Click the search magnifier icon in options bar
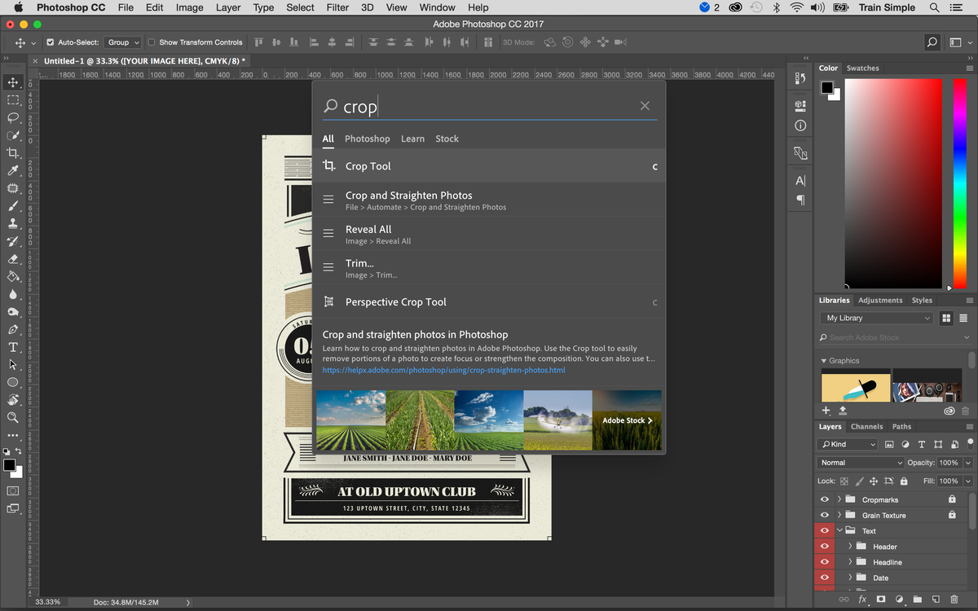This screenshot has height=611, width=978. pyautogui.click(x=932, y=42)
